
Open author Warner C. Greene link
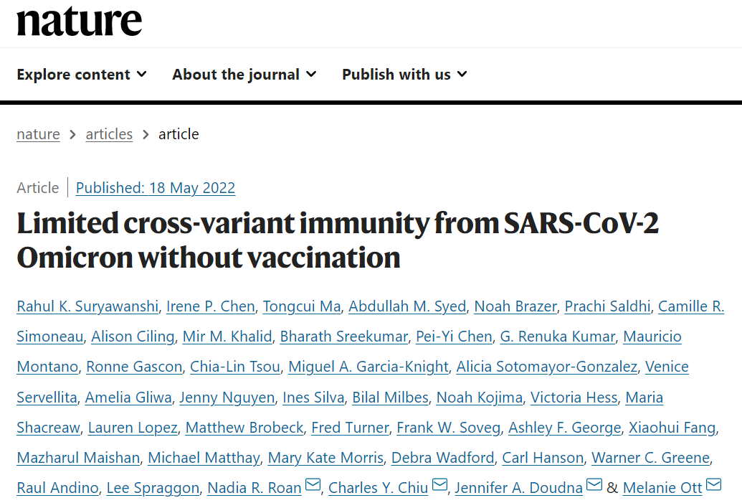pyautogui.click(x=651, y=458)
